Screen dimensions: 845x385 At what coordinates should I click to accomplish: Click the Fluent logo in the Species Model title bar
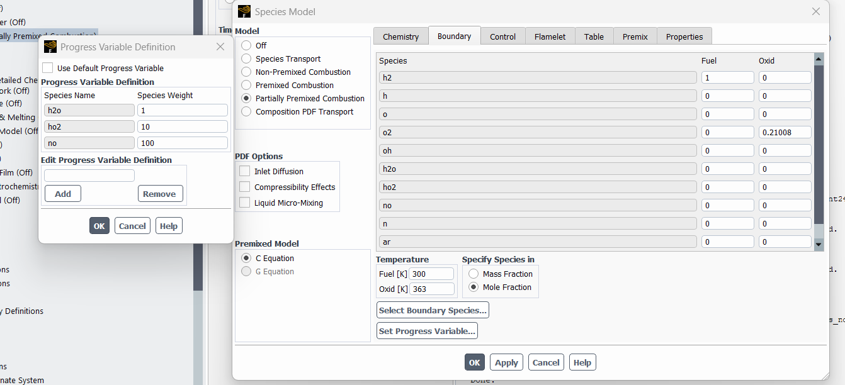[244, 11]
